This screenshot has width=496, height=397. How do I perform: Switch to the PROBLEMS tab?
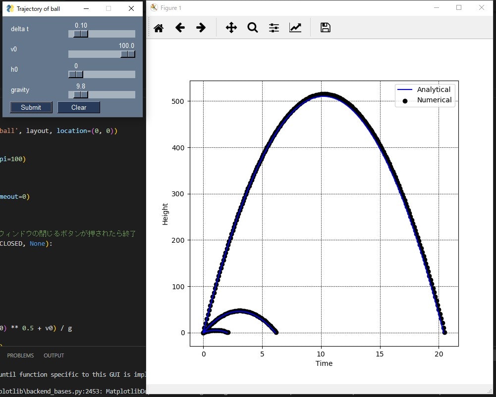20,355
